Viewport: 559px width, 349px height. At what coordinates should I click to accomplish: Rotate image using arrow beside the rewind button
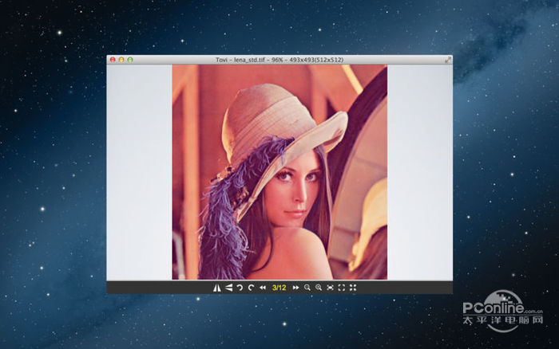pyautogui.click(x=251, y=288)
